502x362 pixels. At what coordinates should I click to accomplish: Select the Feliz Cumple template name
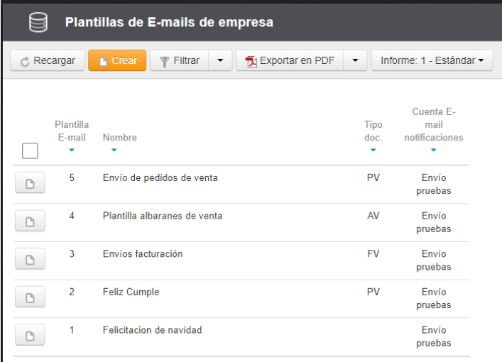(x=131, y=292)
